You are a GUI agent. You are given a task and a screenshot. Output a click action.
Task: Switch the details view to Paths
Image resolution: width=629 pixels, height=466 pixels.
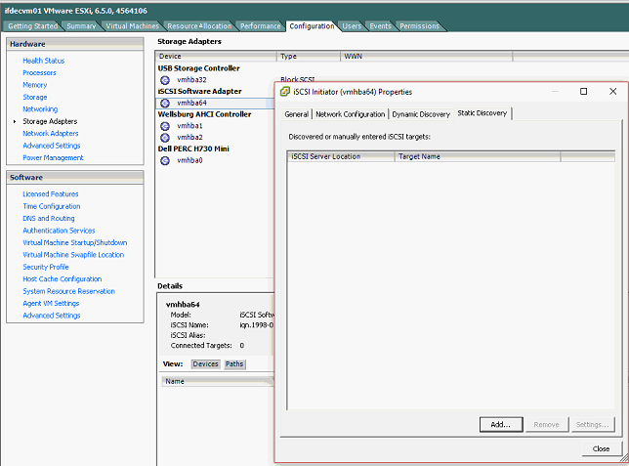point(234,363)
